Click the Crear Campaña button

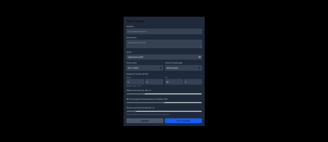click(183, 121)
